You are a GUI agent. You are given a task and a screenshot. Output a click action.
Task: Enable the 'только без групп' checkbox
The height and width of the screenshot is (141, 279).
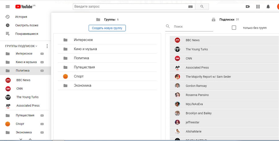tap(234, 28)
